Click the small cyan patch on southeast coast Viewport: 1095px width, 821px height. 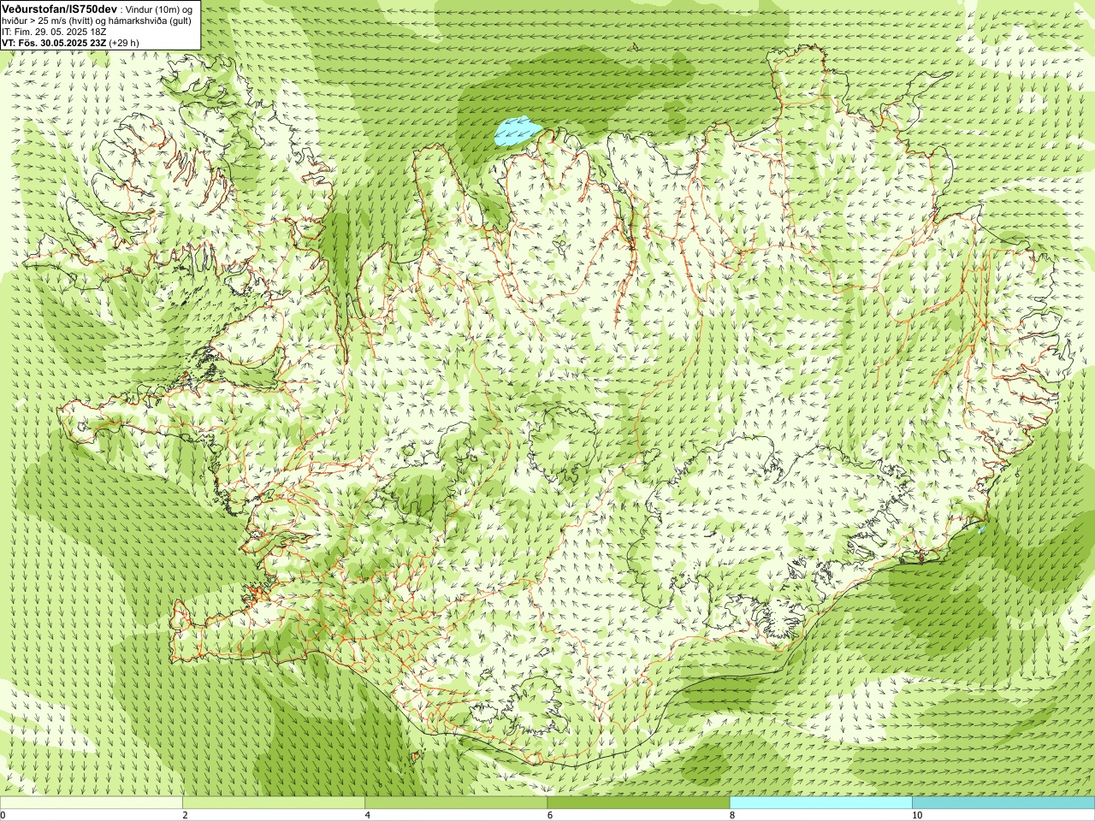(x=981, y=529)
